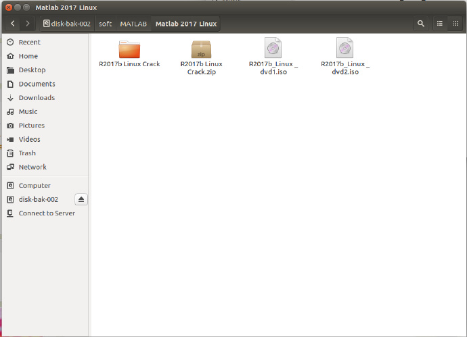The image size is (467, 337).
Task: Click the Computer drive icon in sidebar
Action: [10, 186]
